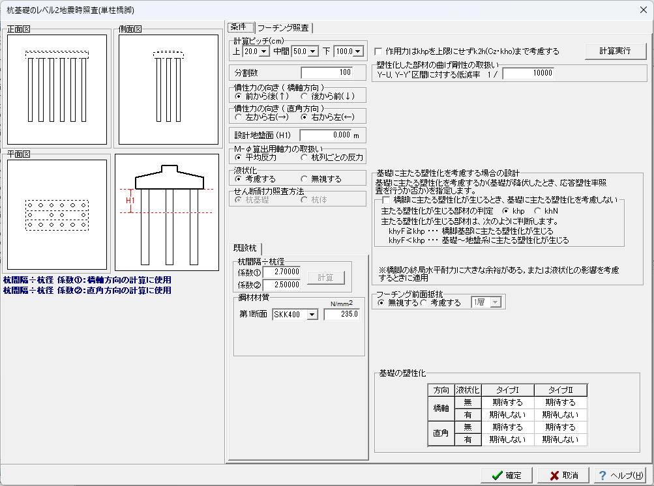Click the 分割数 input field
The height and width of the screenshot is (486, 654).
pyautogui.click(x=327, y=72)
